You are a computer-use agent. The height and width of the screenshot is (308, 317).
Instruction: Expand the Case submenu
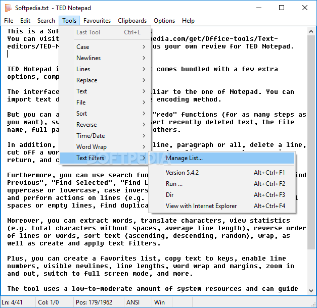point(105,47)
